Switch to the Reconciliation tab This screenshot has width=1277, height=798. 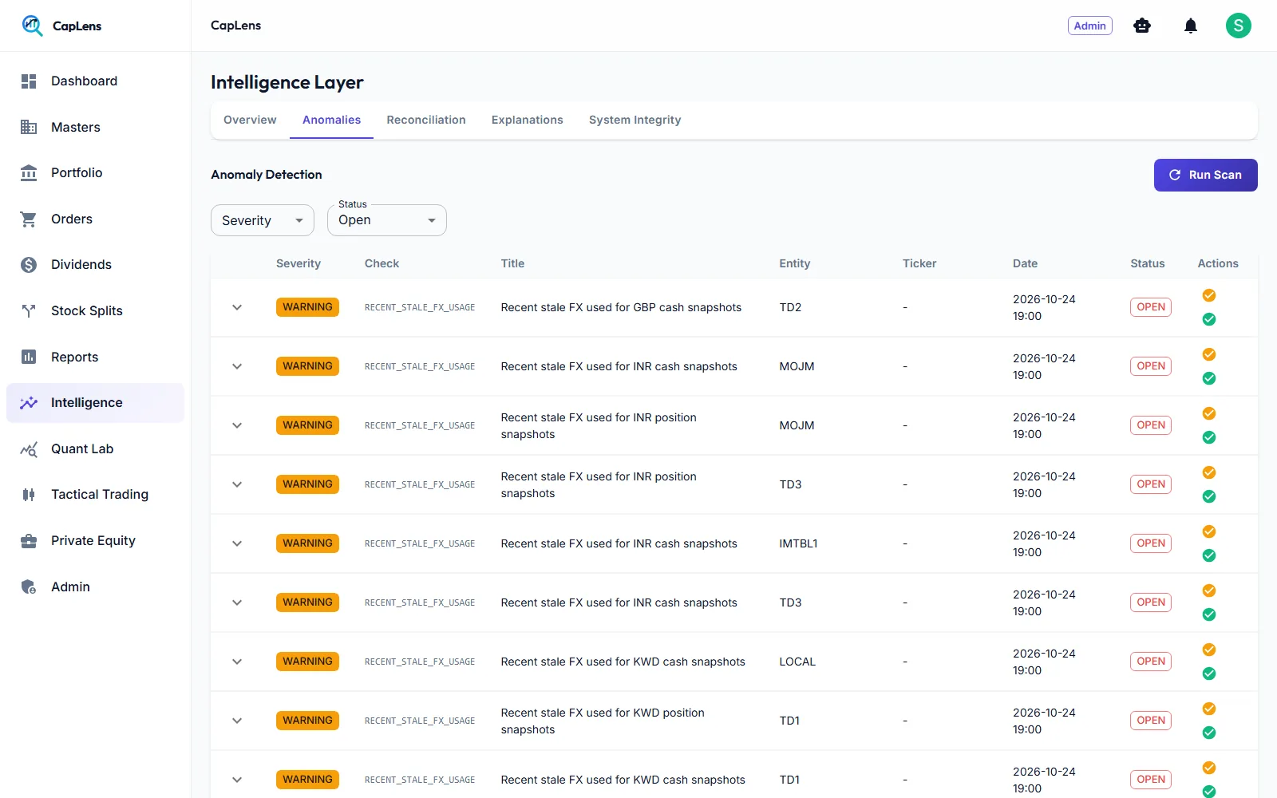[426, 120]
